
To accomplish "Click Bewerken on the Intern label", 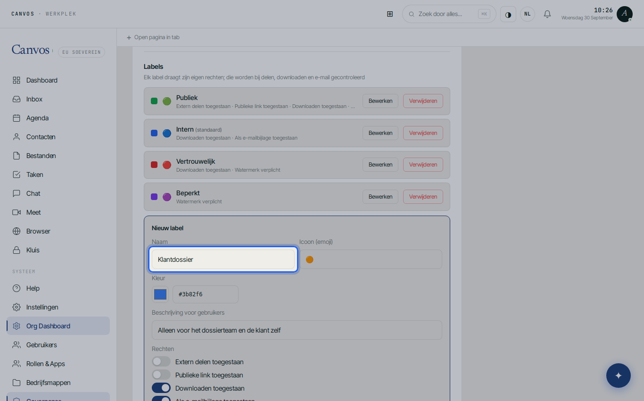I will tap(380, 133).
